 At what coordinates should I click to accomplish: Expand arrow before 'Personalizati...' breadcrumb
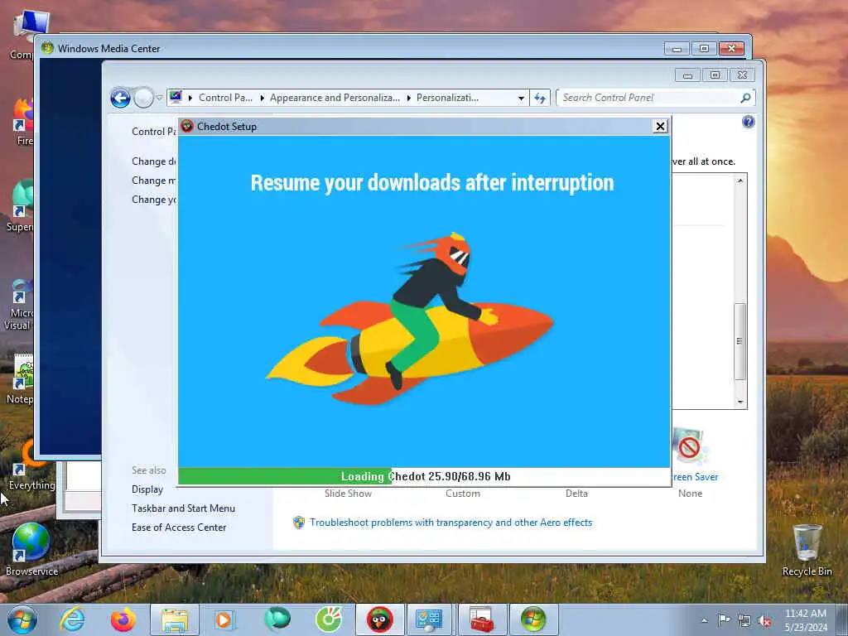(408, 98)
